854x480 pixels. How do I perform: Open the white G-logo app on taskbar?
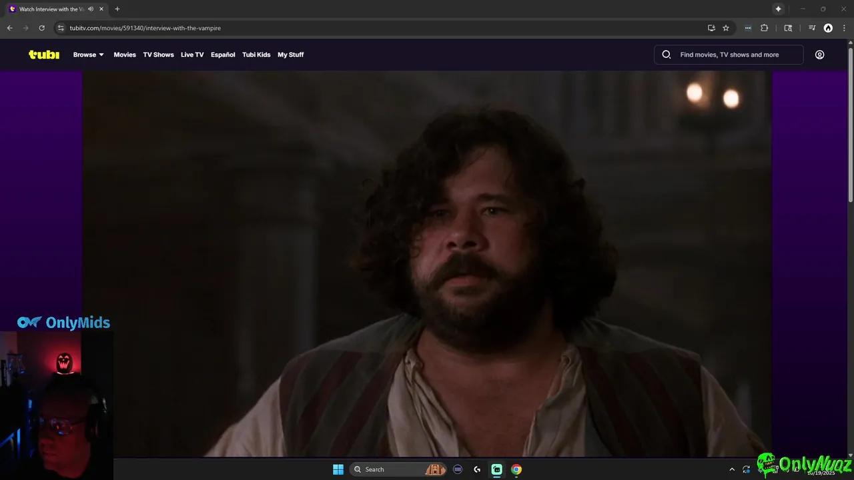click(477, 469)
